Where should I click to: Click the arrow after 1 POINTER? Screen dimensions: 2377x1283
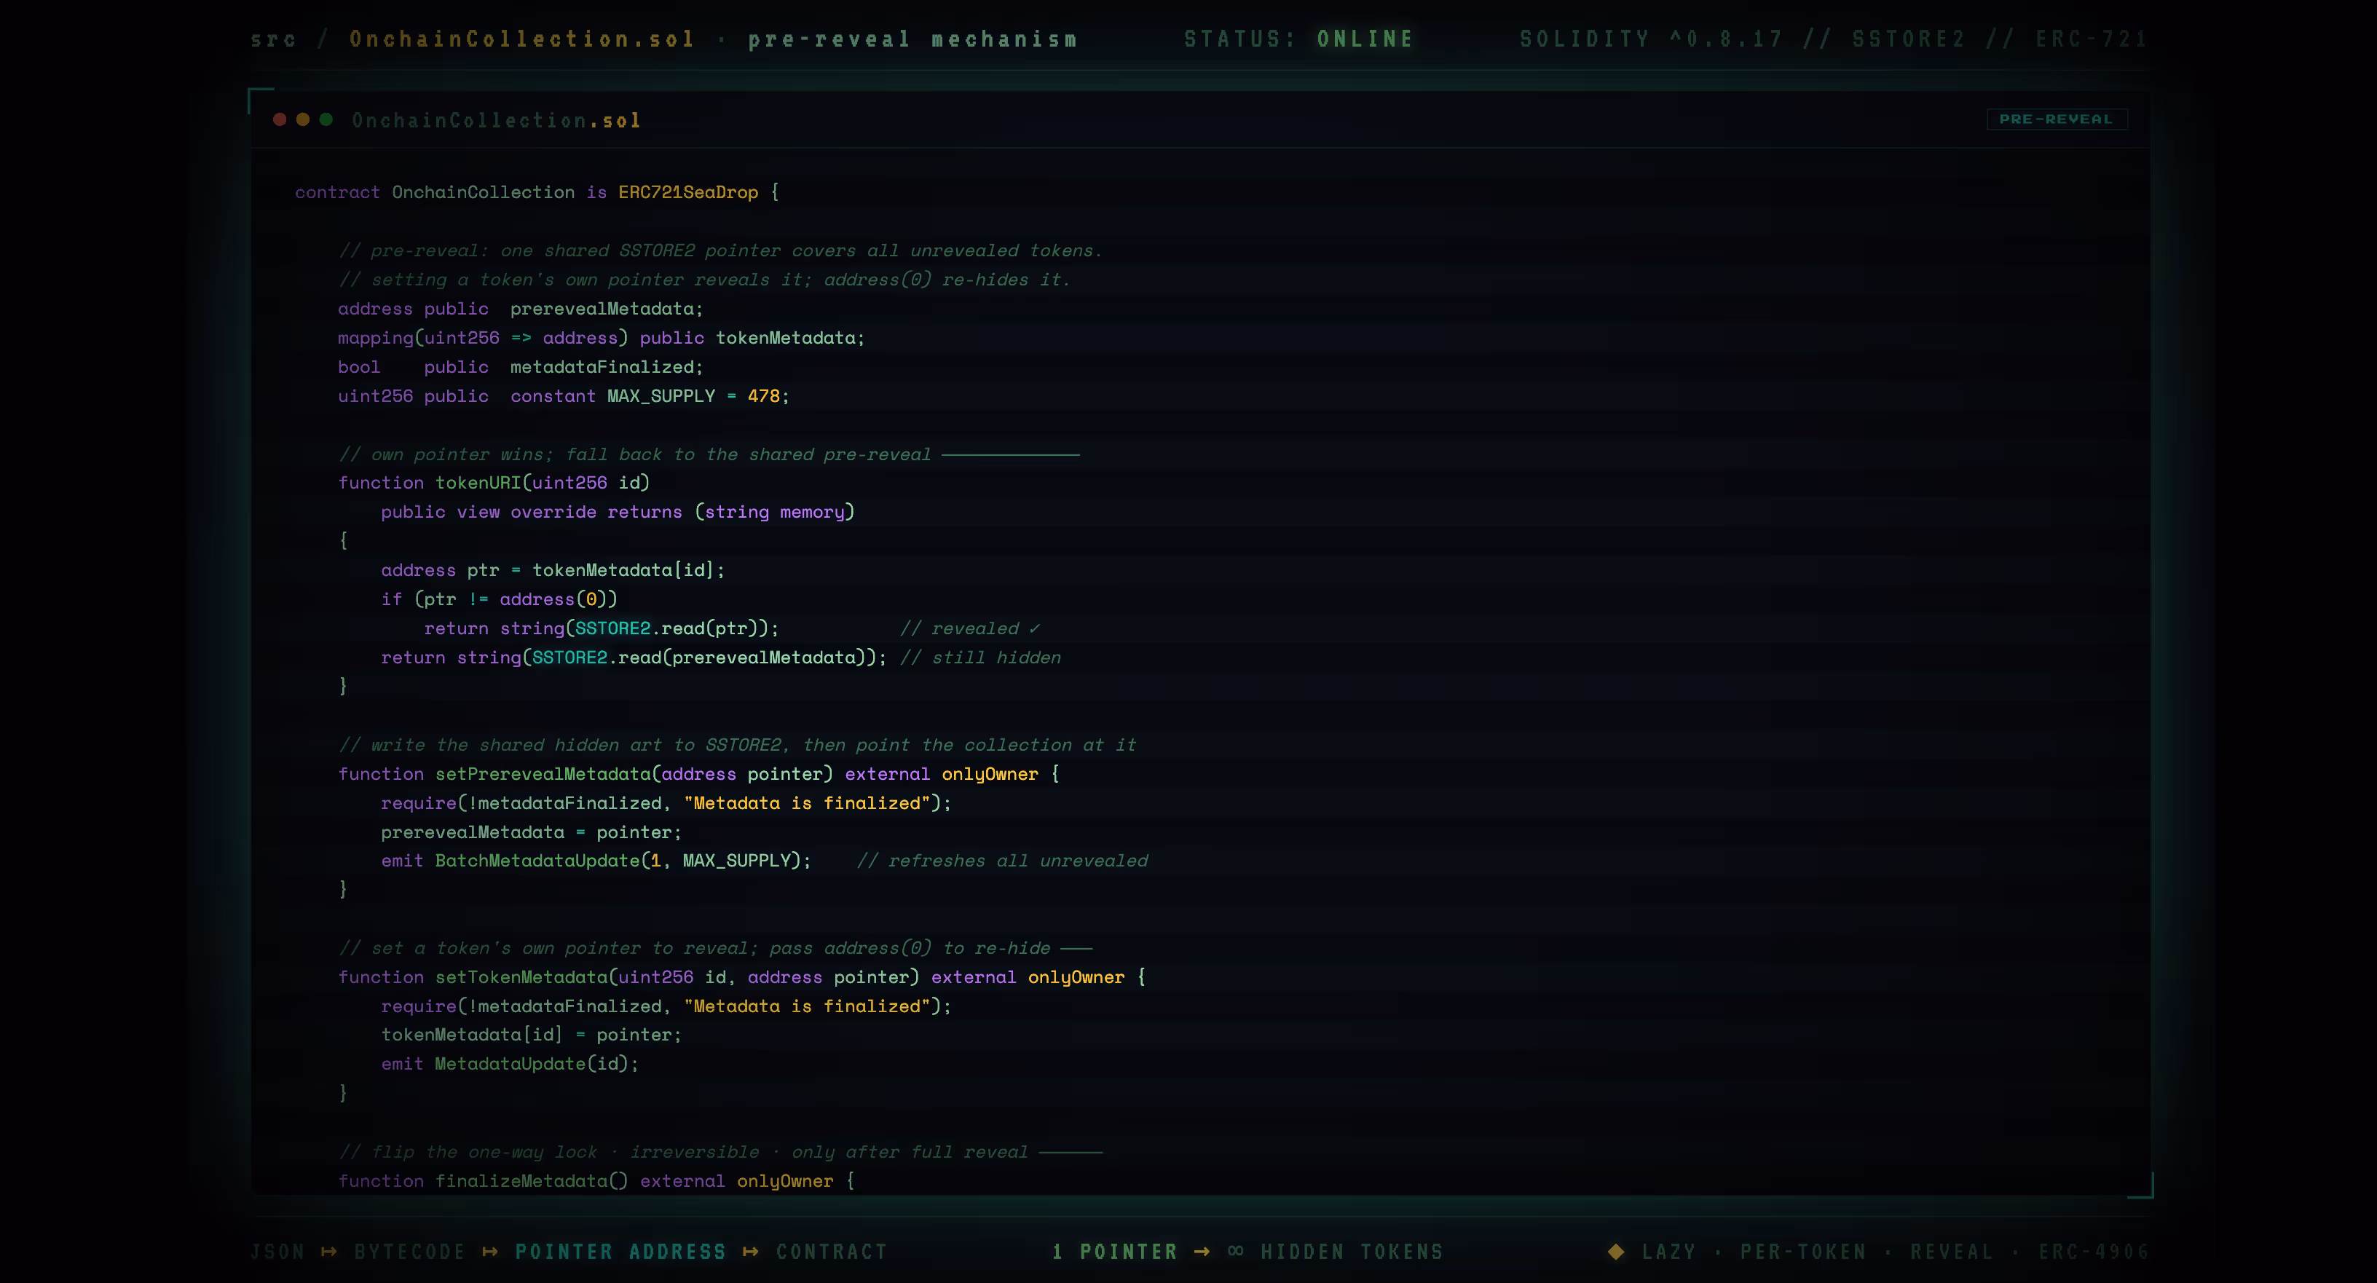point(1202,1252)
